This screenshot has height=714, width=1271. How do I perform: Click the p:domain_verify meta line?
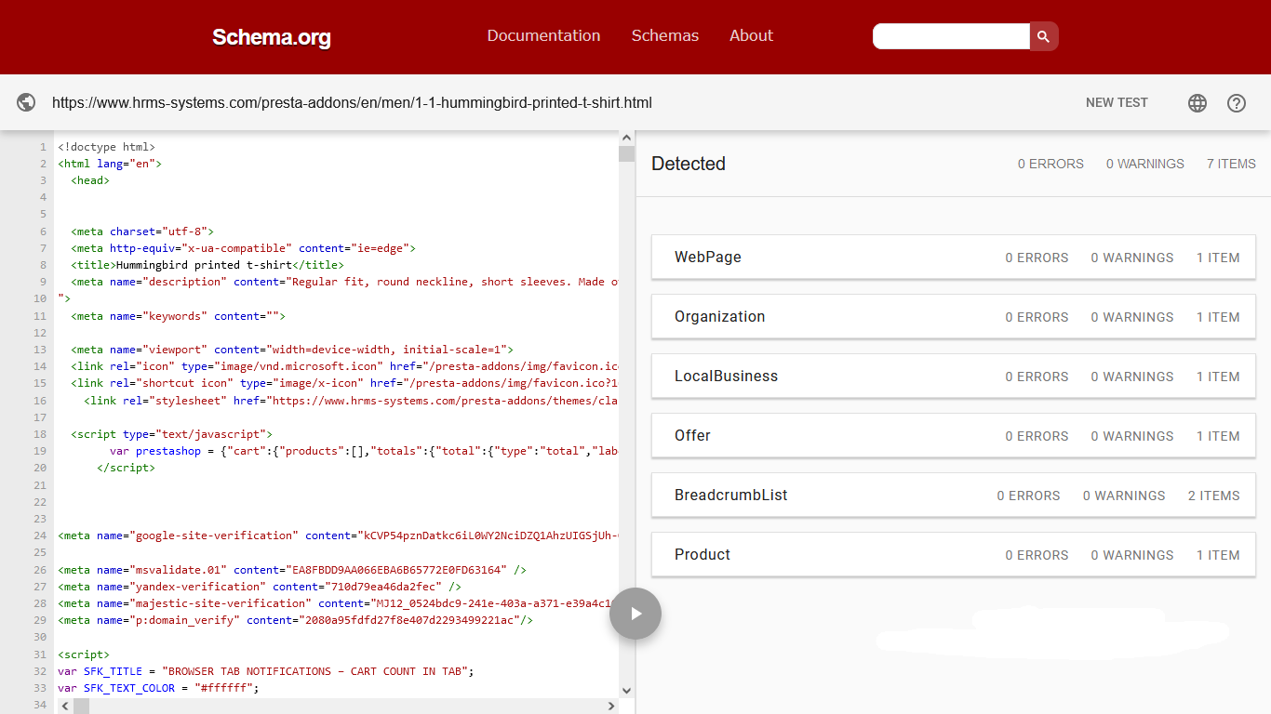[295, 620]
